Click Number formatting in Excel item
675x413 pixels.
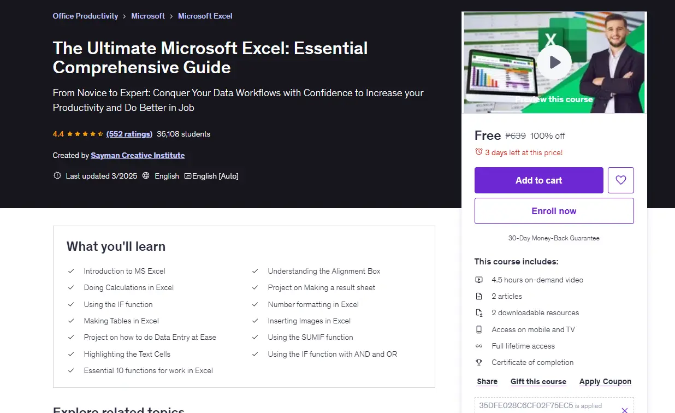pyautogui.click(x=313, y=304)
